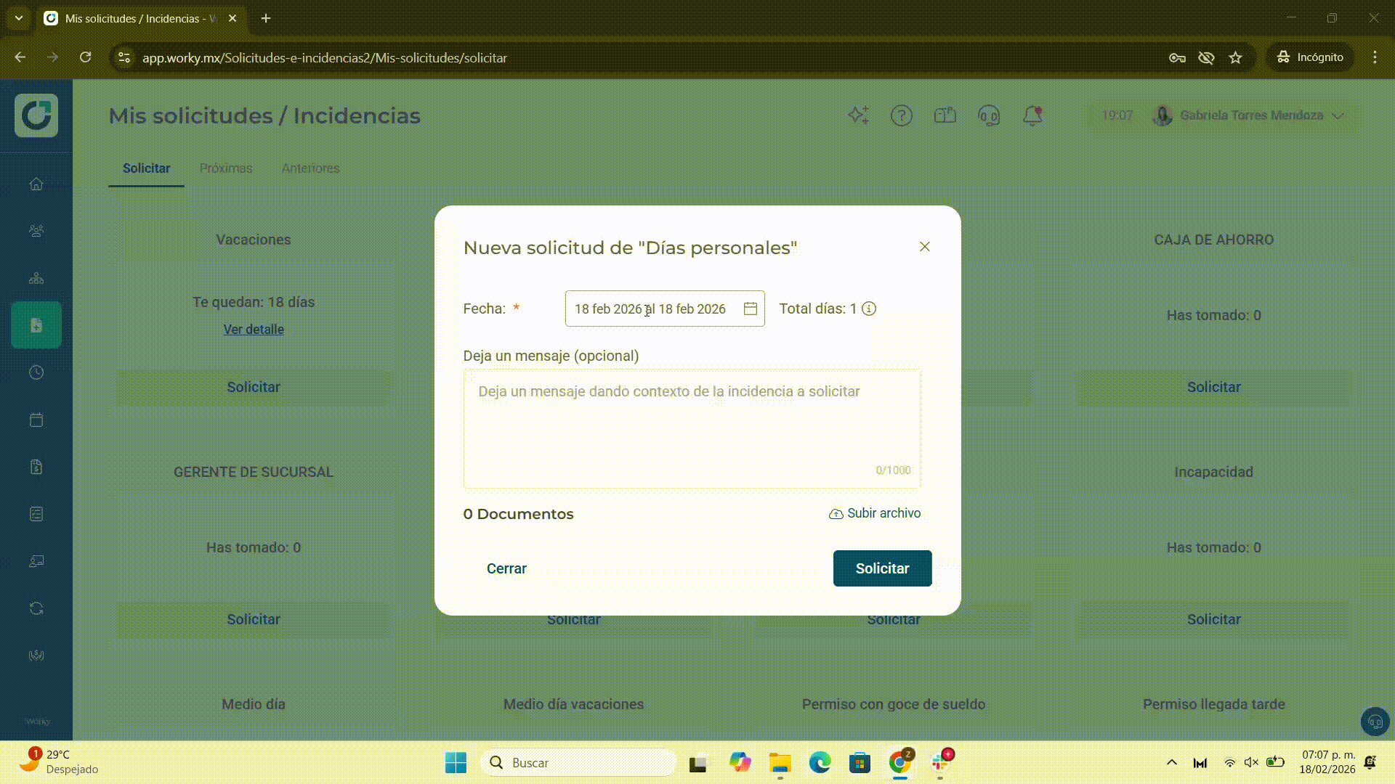Click Solicitar under CAJA DE AHORRO
The height and width of the screenshot is (784, 1395).
tap(1213, 387)
